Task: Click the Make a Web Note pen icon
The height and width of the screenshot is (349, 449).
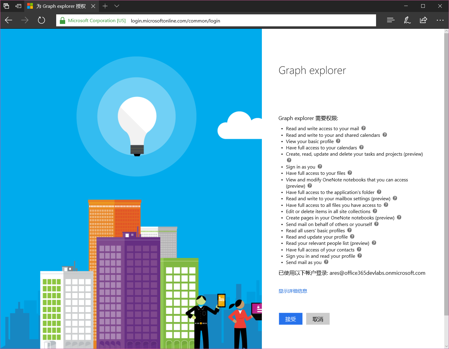Action: (407, 20)
